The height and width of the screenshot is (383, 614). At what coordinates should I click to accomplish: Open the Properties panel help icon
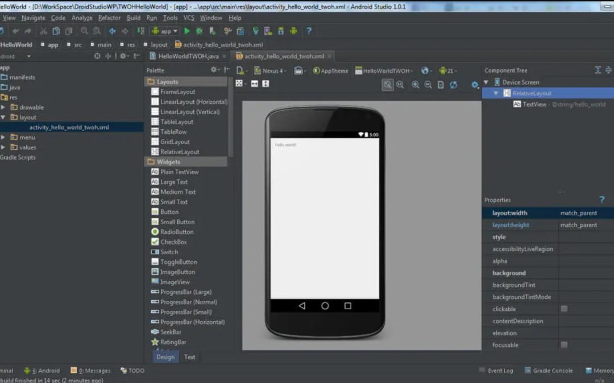601,200
